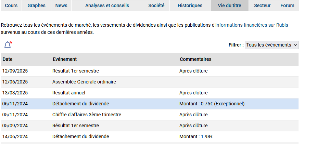Open the Graphes tab

(x=37, y=6)
